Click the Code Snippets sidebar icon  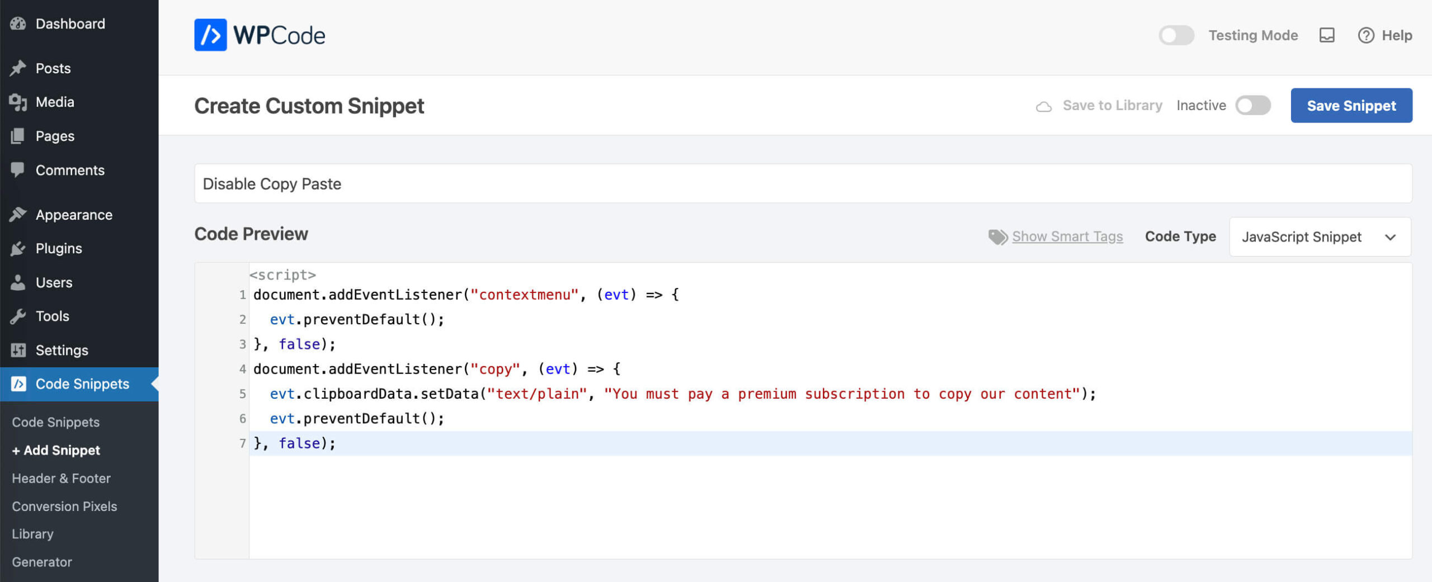click(x=18, y=384)
